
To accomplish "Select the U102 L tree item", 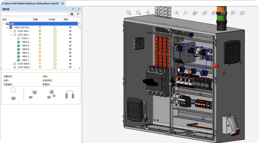I will point(26,38).
